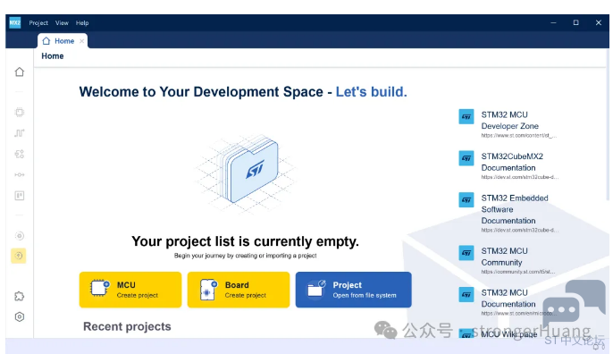Open the peripherals configuration icon in sidebar
Viewport: 613px width, 354px height.
pyautogui.click(x=19, y=154)
